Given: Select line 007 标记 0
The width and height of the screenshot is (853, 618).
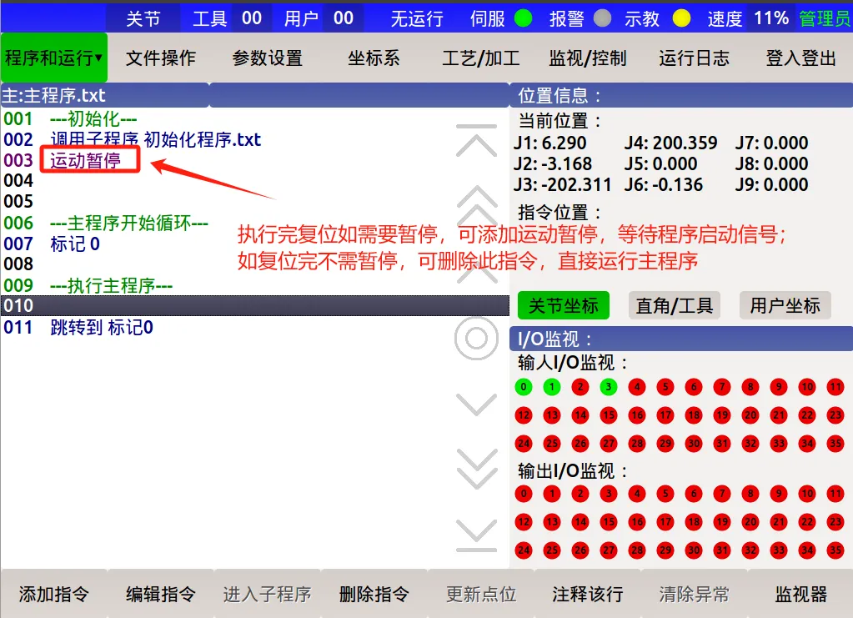Looking at the screenshot, I should 255,244.
